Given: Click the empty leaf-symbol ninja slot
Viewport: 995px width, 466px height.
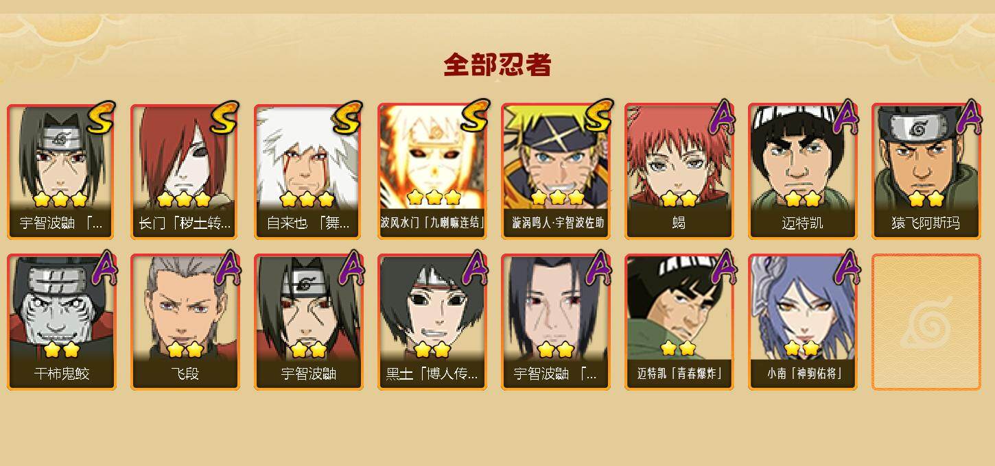Looking at the screenshot, I should point(926,322).
